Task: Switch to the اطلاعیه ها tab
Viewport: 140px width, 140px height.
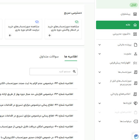Action: [71, 57]
